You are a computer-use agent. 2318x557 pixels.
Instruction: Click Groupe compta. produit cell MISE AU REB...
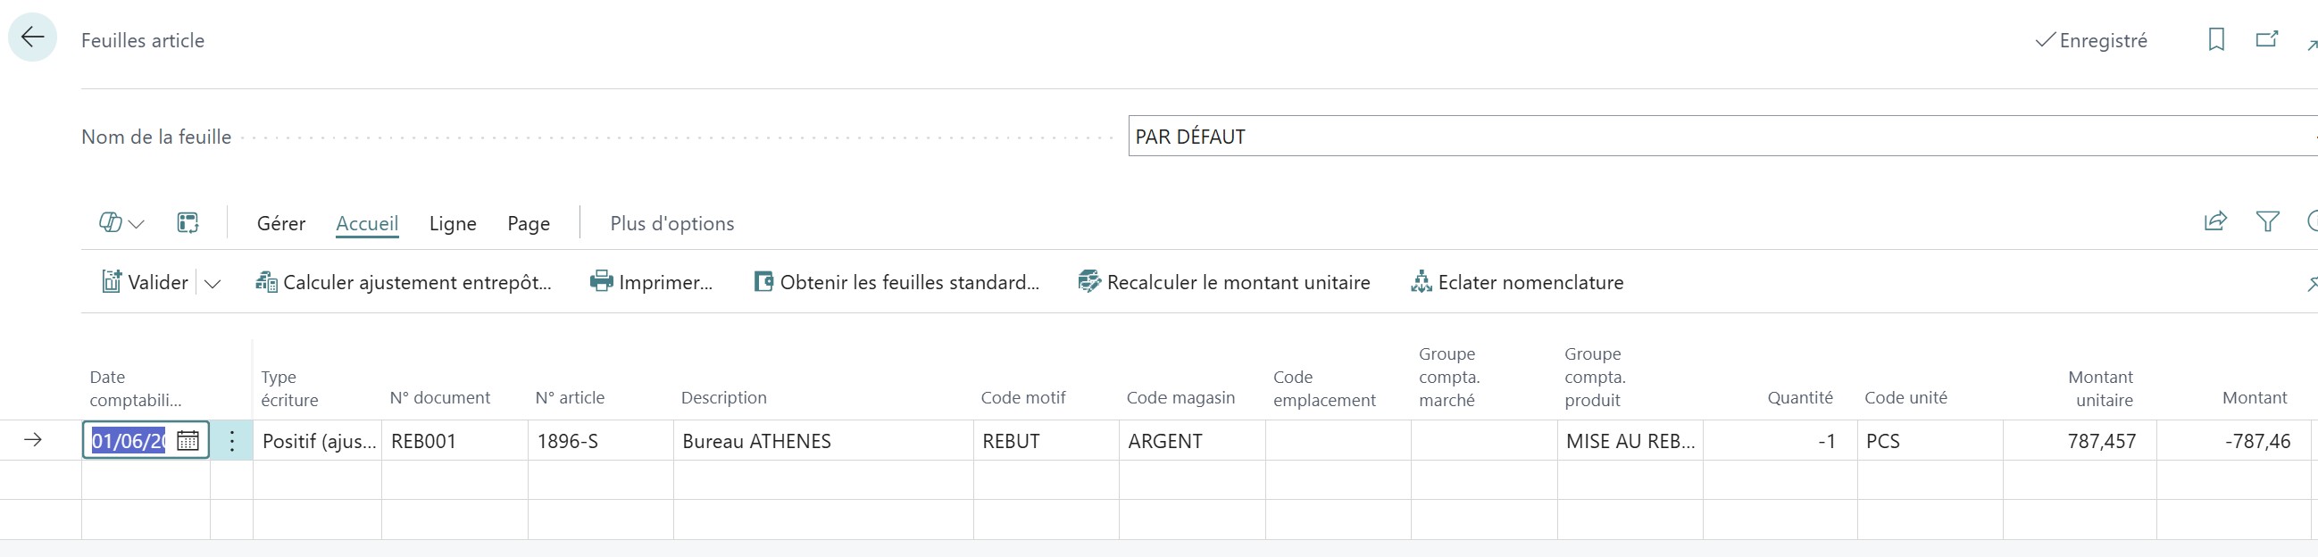coord(1630,441)
